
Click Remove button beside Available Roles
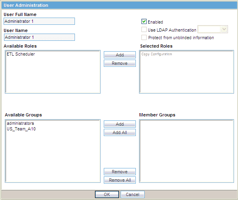pyautogui.click(x=120, y=63)
